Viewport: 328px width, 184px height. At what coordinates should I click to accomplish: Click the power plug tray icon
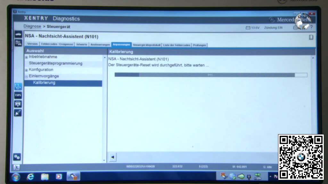click(249, 177)
